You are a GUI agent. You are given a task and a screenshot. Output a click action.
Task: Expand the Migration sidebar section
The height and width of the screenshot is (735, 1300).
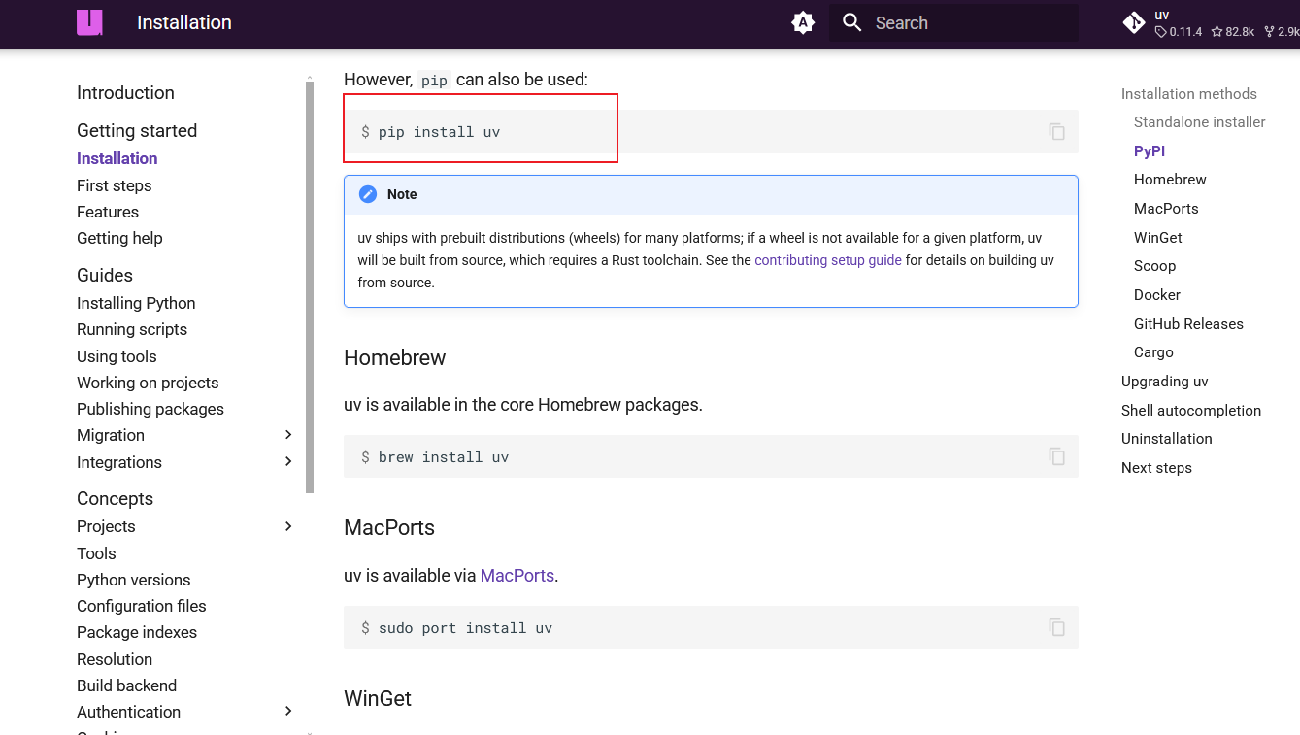pyautogui.click(x=288, y=435)
